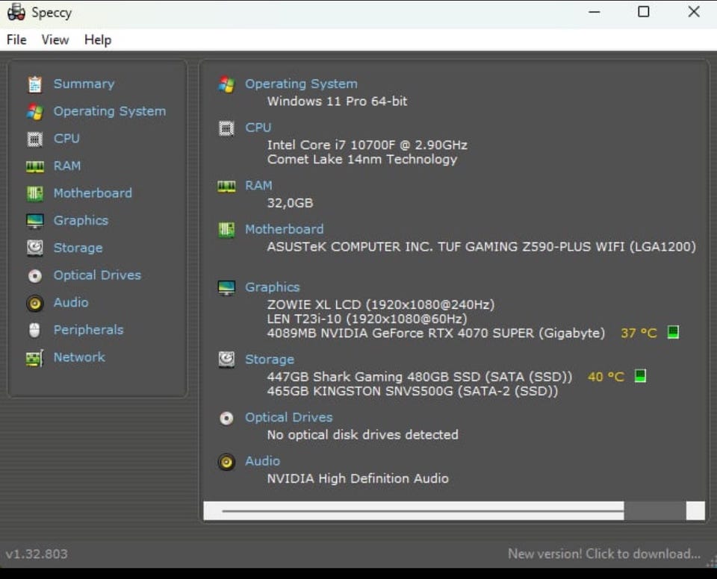Click New version download notice in status bar
Screen dimensions: 717x579
604,554
